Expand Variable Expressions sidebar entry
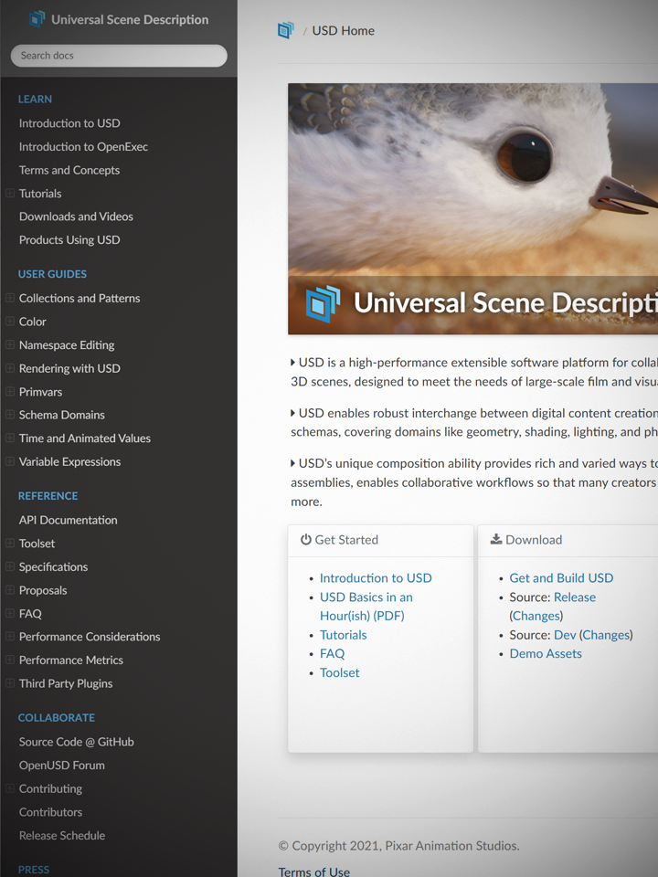The width and height of the screenshot is (658, 877). pyautogui.click(x=10, y=461)
